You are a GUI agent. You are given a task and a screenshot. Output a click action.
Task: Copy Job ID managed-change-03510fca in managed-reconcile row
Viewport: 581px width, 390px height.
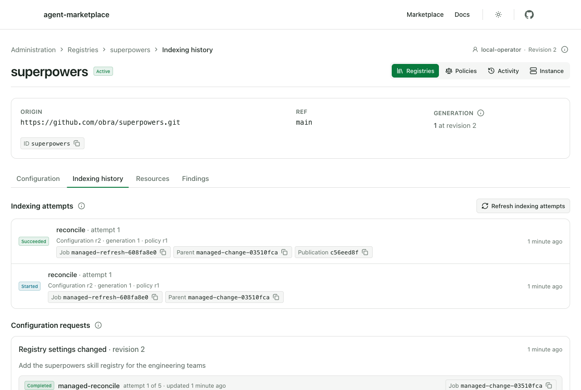click(x=549, y=385)
